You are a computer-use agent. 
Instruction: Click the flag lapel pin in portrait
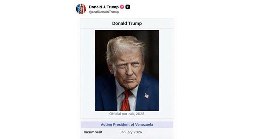(146, 96)
